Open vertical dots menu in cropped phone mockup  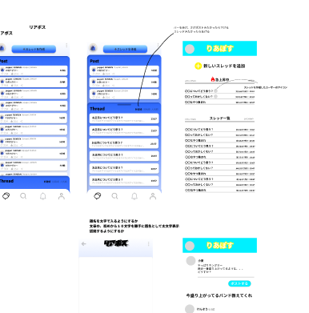click(66, 46)
